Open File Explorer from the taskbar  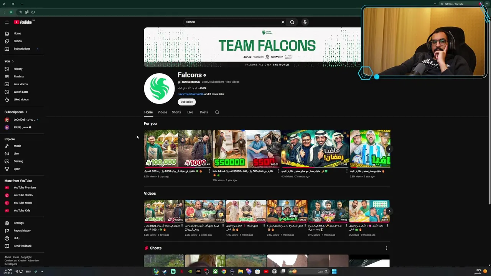pyautogui.click(x=241, y=271)
